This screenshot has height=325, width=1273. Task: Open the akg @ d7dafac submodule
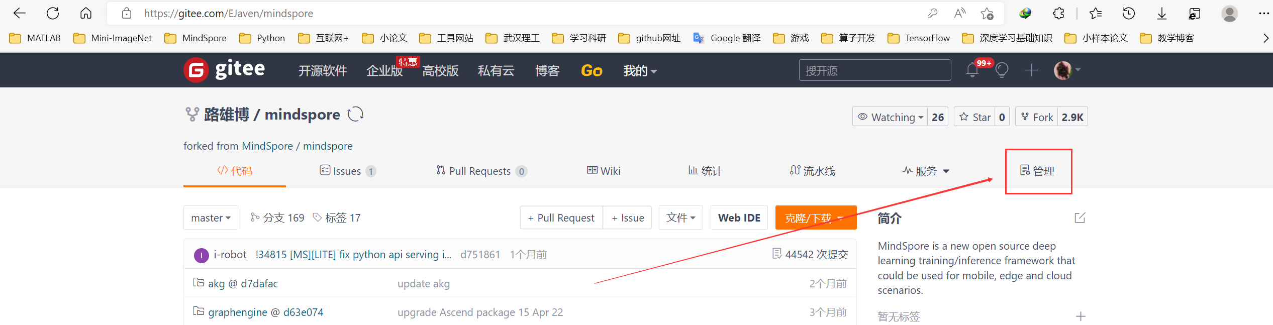(x=243, y=284)
